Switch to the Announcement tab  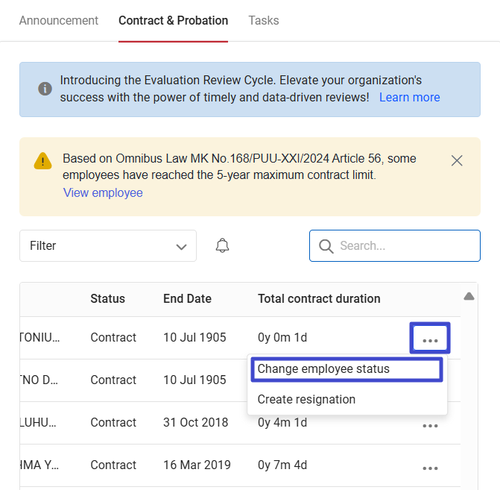pyautogui.click(x=58, y=20)
